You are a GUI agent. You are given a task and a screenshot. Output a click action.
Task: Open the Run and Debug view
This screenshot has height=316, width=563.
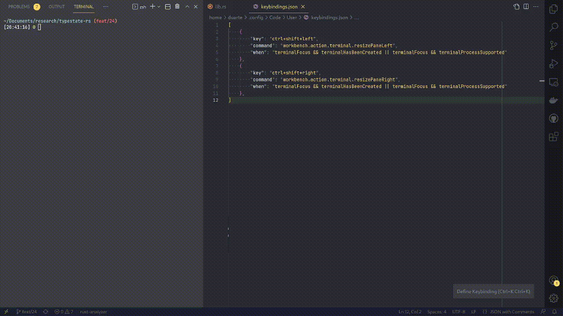pos(553,63)
